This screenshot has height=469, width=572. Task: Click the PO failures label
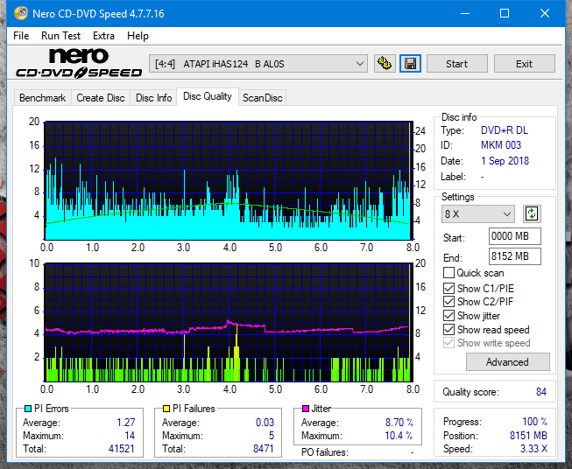(325, 452)
